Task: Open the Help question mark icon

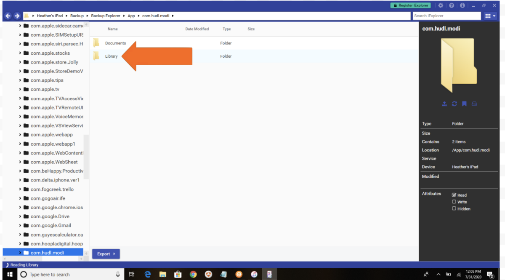Action: (452, 5)
